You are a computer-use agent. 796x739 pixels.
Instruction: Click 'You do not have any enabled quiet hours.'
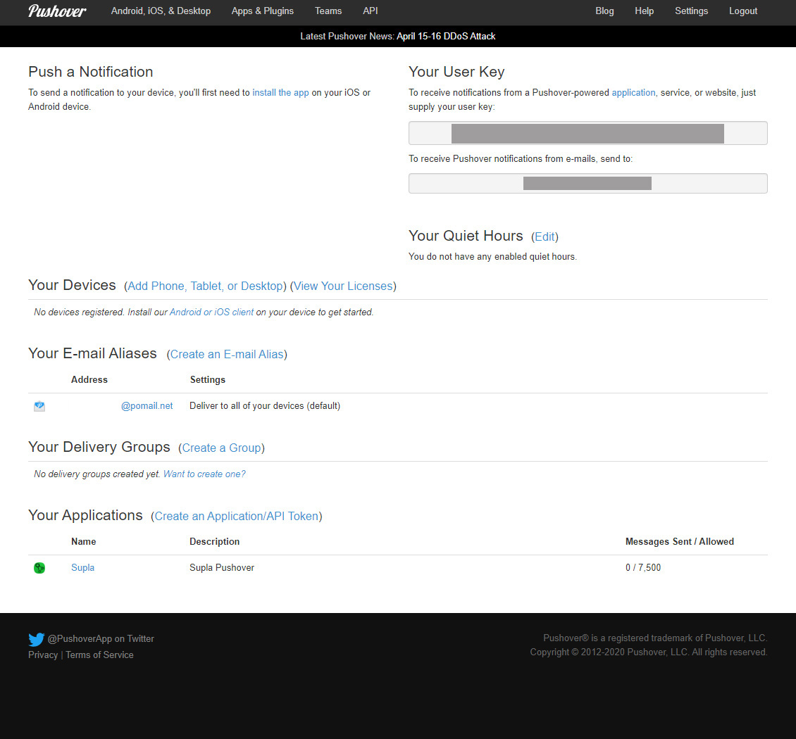(492, 257)
